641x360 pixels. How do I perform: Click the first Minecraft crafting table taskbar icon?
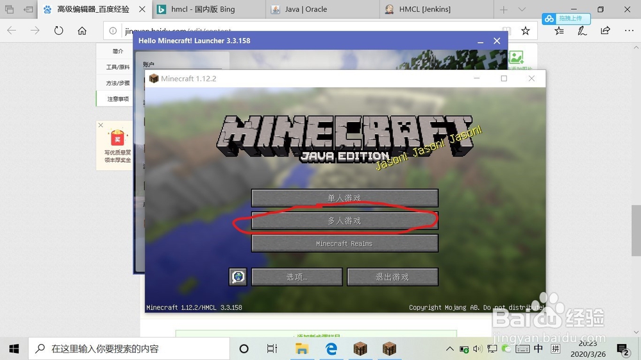click(360, 348)
